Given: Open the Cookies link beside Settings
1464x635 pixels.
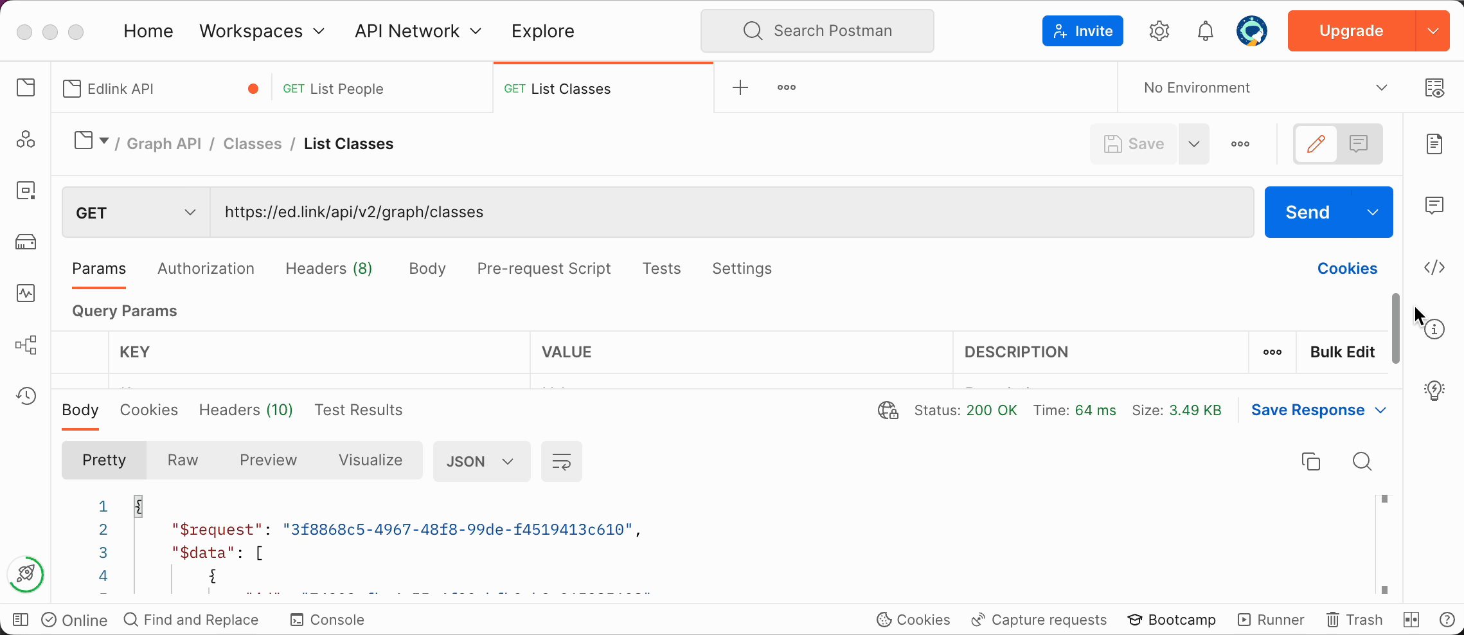Looking at the screenshot, I should point(1347,269).
